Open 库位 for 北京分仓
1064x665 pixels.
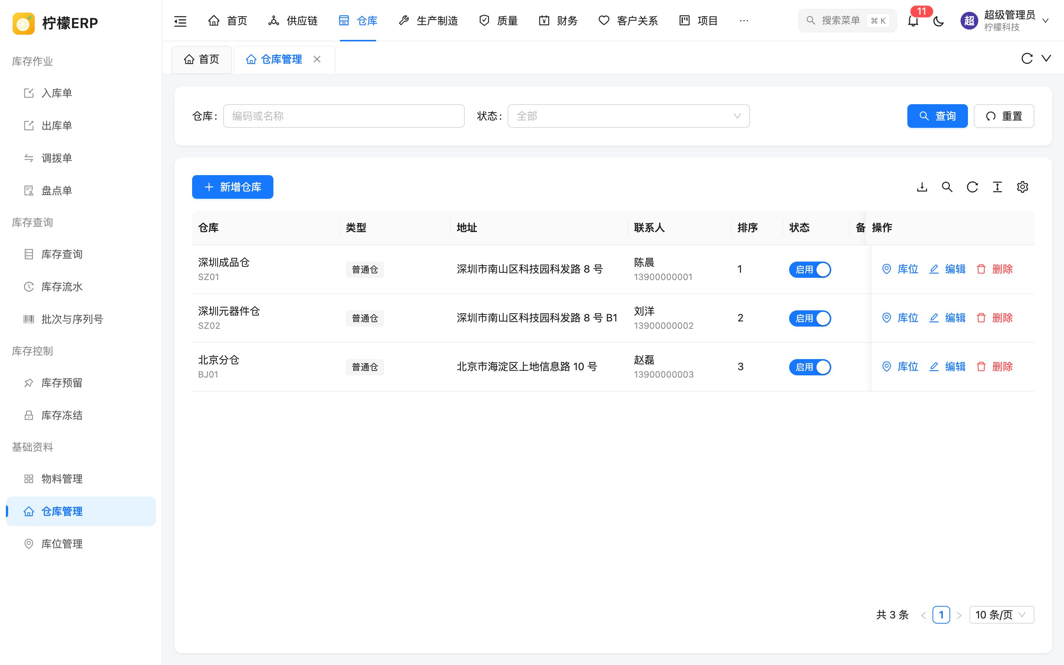(x=900, y=367)
